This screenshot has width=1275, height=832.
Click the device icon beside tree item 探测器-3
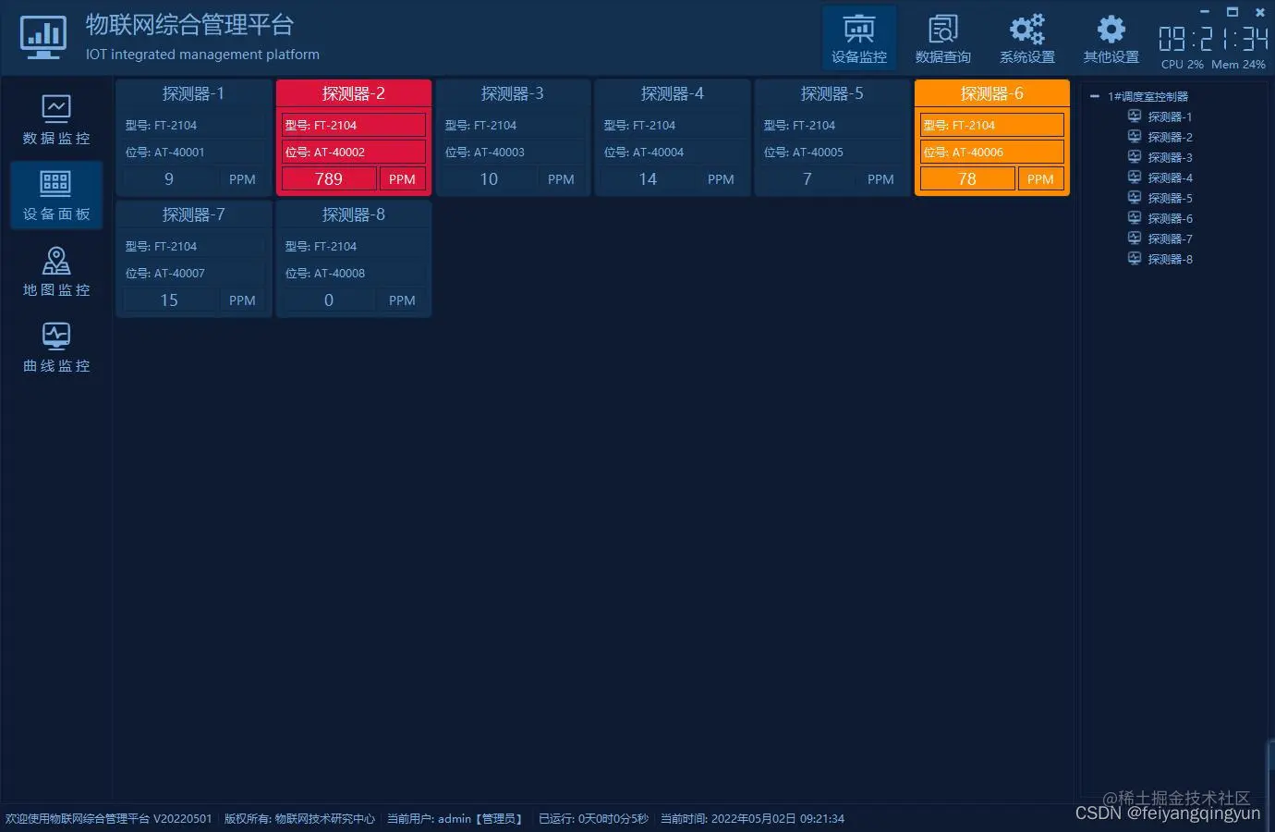click(x=1135, y=157)
